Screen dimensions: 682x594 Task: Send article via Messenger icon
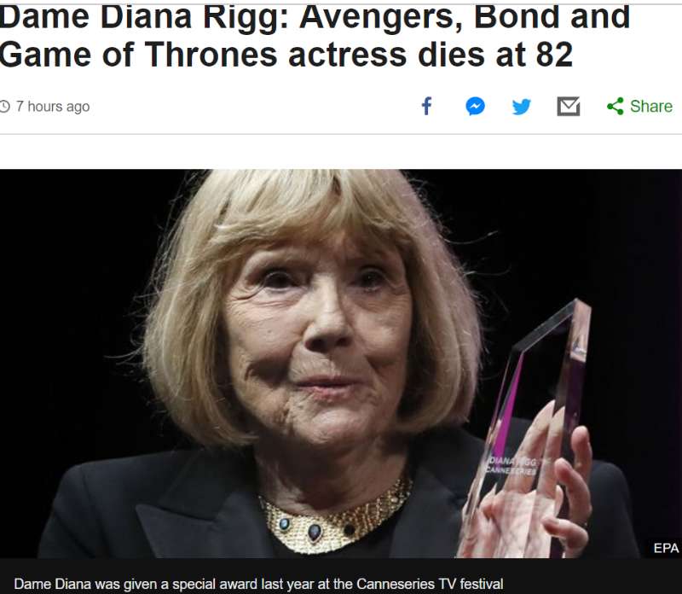475,106
